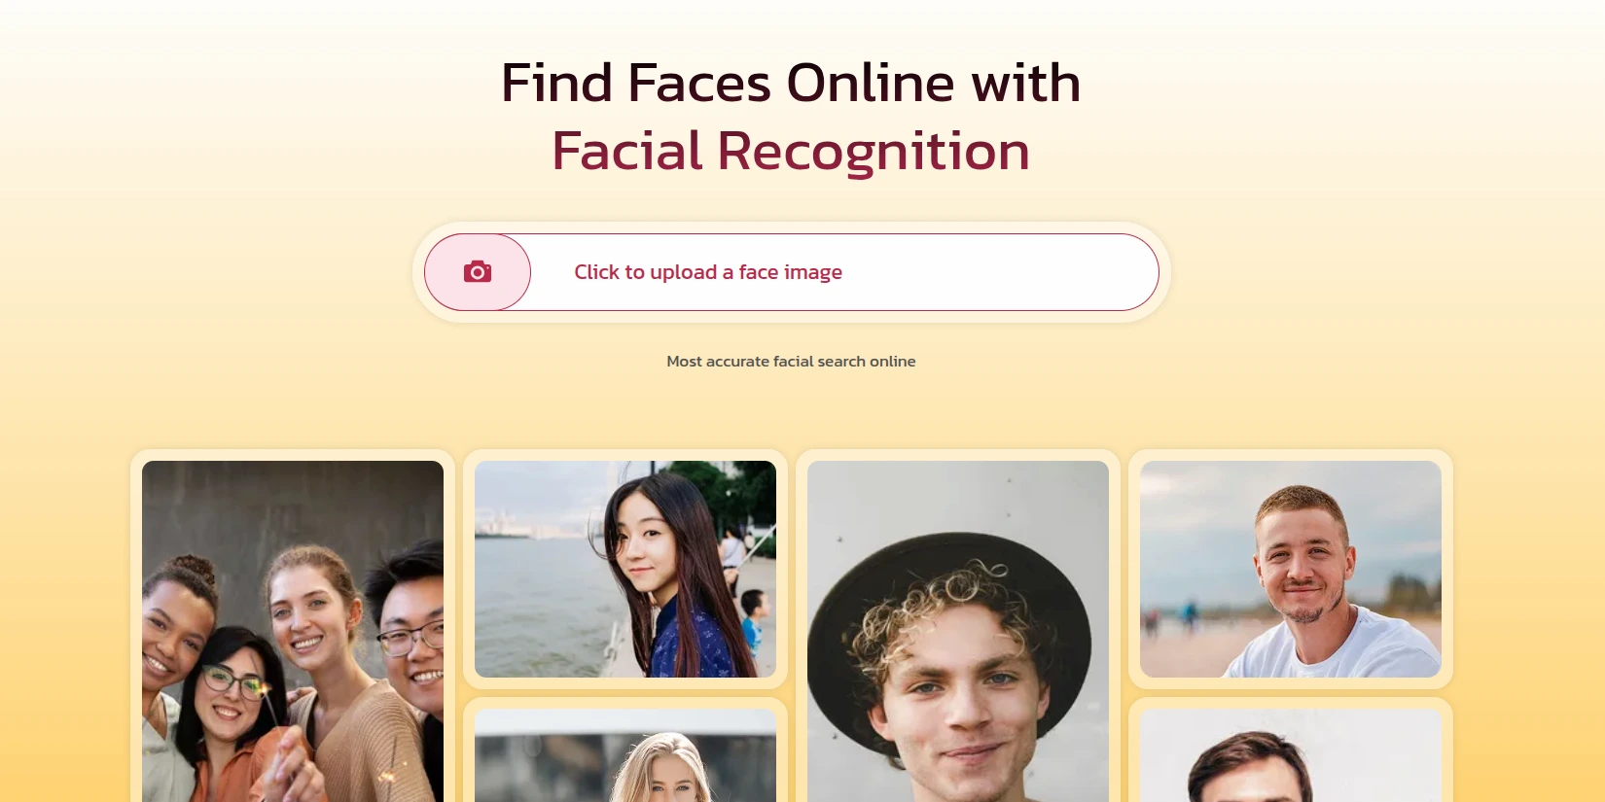Select photo of curly-haired man in black hat
The image size is (1605, 802).
pyautogui.click(x=958, y=632)
